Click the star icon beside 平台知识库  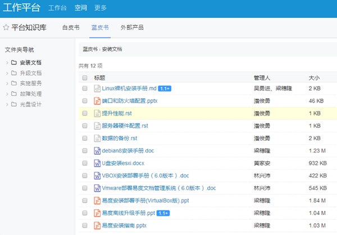(6, 27)
